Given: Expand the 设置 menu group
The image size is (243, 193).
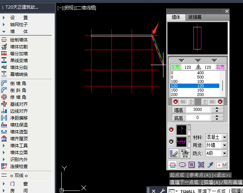Looking at the screenshot, I should [x=4, y=17].
